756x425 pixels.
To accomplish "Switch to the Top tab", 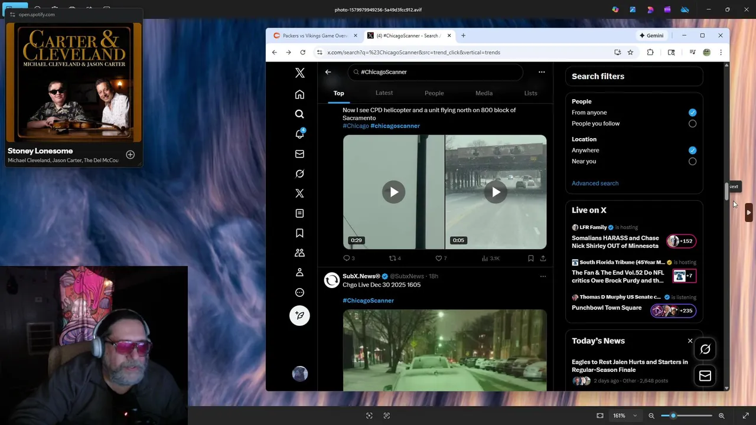I will click(338, 93).
